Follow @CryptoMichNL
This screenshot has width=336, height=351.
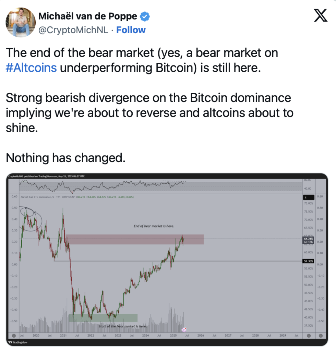click(x=131, y=30)
